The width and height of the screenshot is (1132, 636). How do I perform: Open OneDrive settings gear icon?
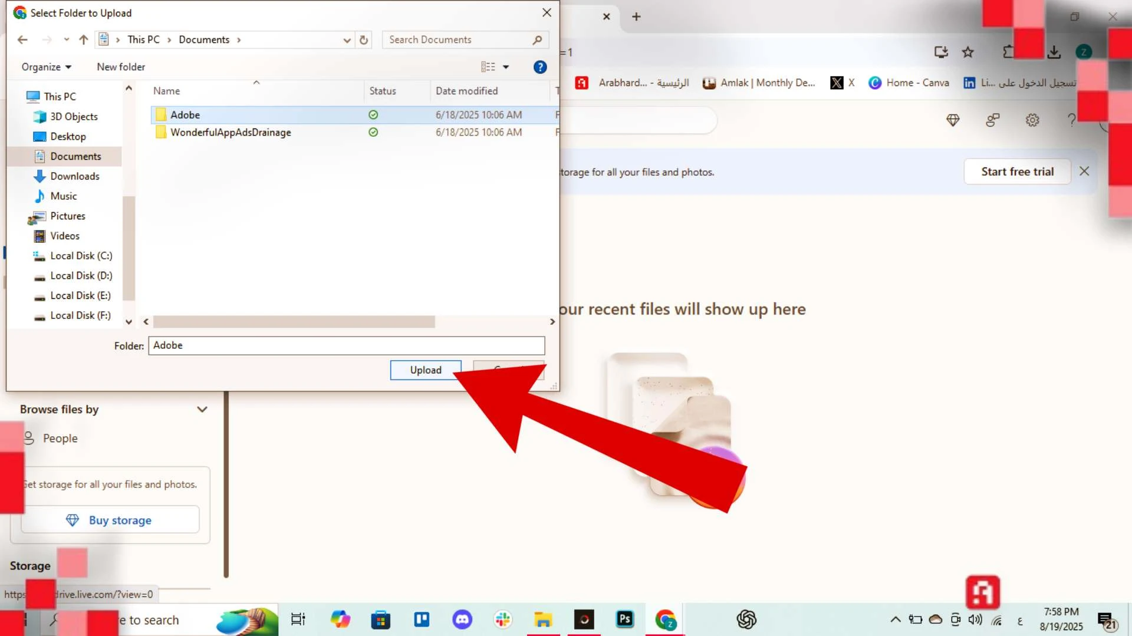tap(1032, 120)
